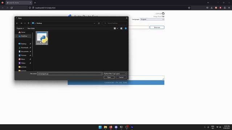Open the Firefox hamburger menu
The height and width of the screenshot is (130, 232).
pos(229,8)
